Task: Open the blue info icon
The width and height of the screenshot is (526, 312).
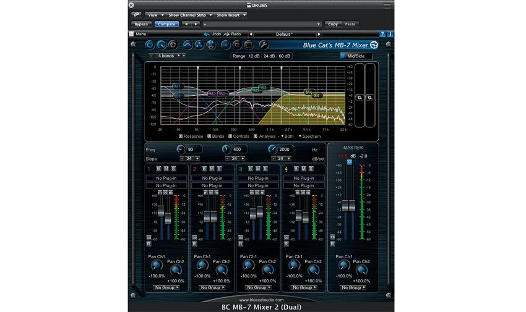Action: (x=390, y=34)
